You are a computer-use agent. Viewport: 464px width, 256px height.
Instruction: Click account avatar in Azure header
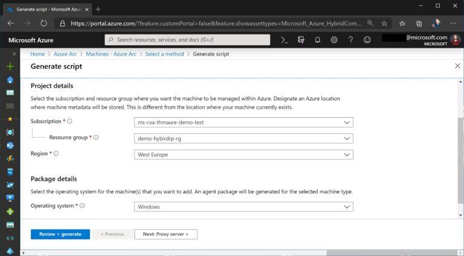[456, 40]
